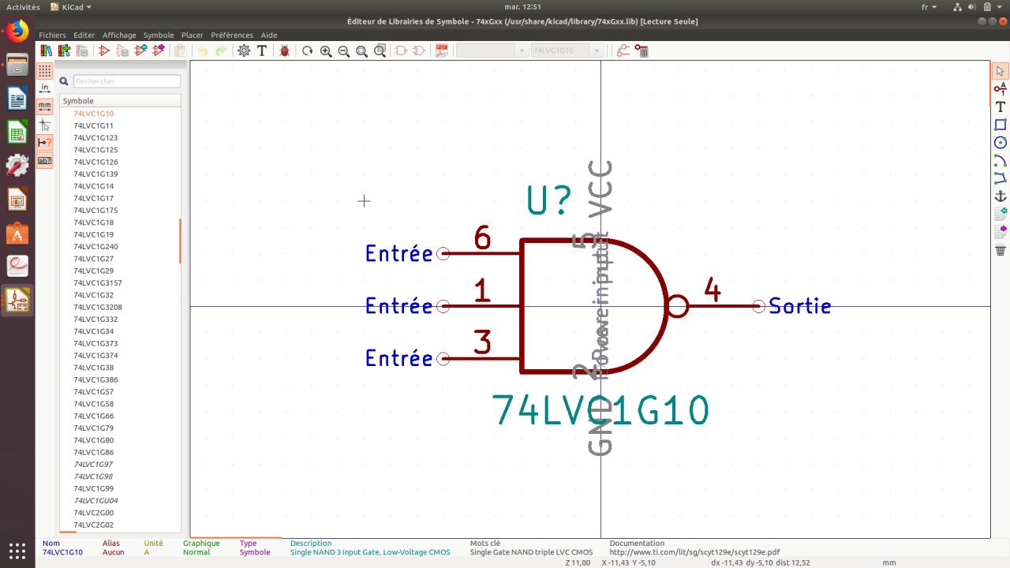Click the delete symbol from library icon
Image resolution: width=1010 pixels, height=568 pixels.
(x=642, y=50)
